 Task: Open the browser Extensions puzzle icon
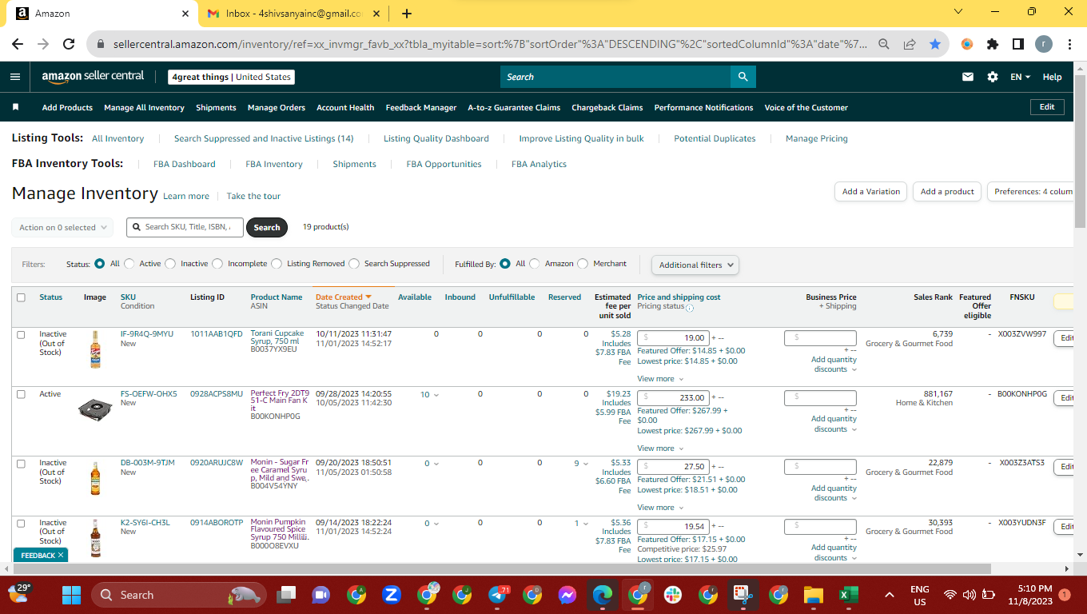click(993, 45)
